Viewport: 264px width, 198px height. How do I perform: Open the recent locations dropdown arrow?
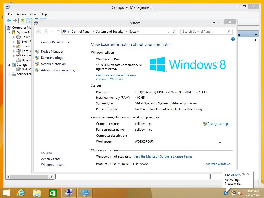pyautogui.click(x=52, y=32)
